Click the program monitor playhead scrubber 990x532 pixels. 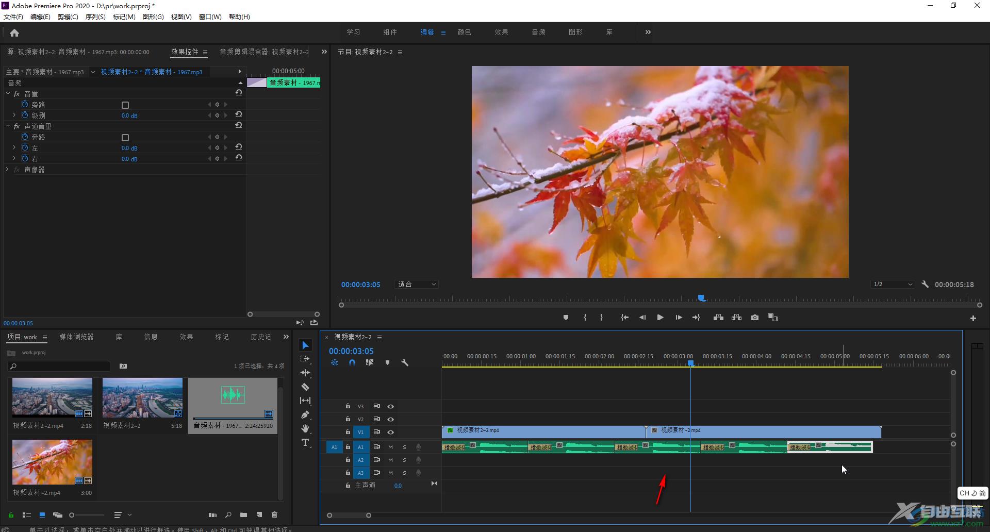[701, 298]
